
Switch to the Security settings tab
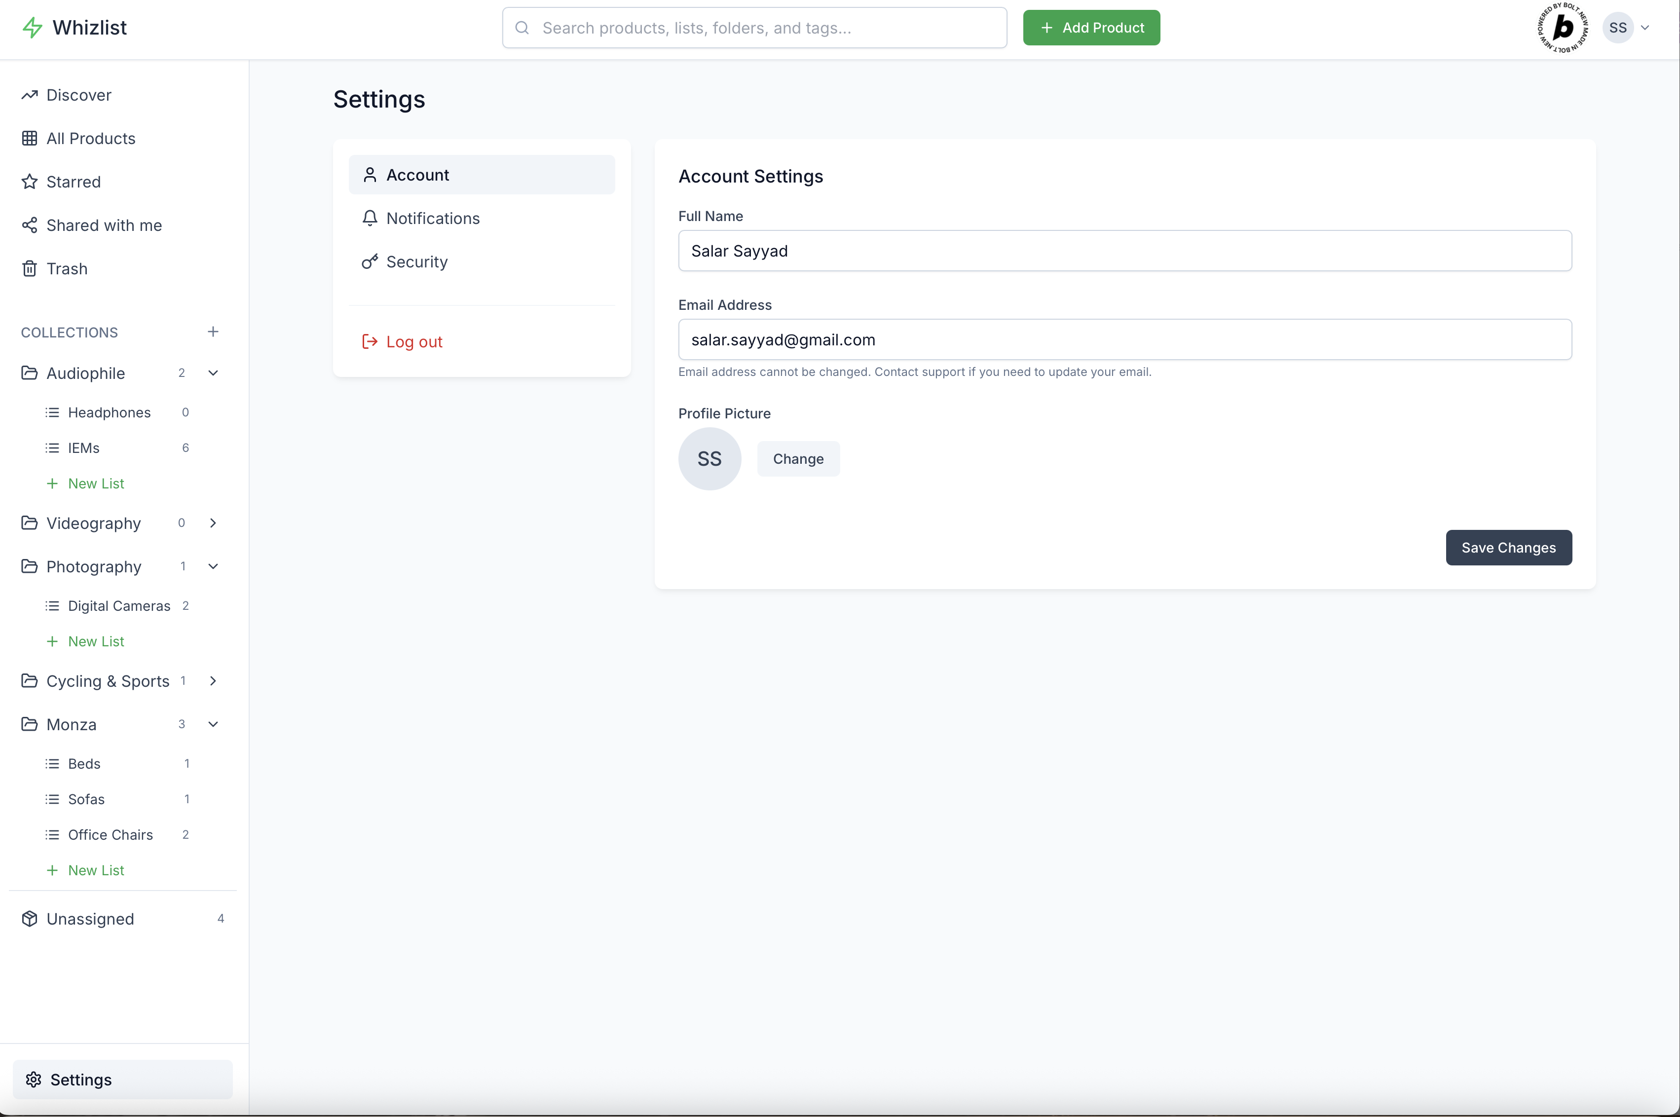tap(417, 261)
